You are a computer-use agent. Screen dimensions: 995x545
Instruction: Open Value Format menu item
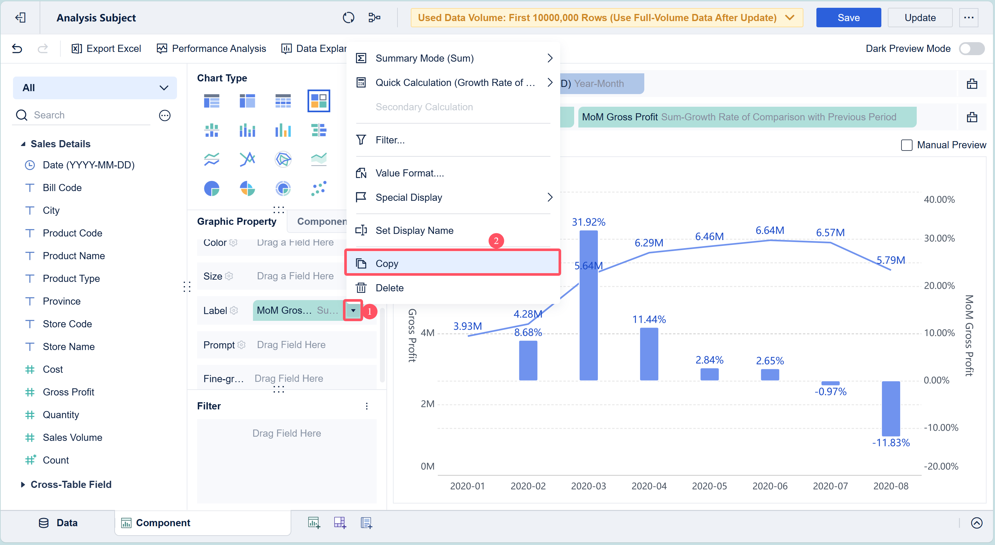(x=453, y=173)
